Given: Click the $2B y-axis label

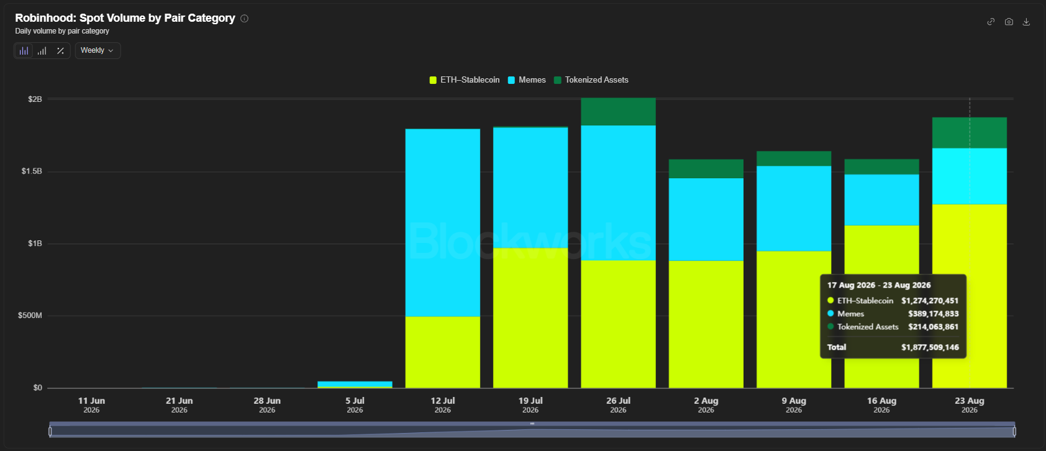Looking at the screenshot, I should pos(35,99).
